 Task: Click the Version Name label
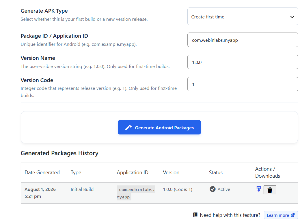38,58
